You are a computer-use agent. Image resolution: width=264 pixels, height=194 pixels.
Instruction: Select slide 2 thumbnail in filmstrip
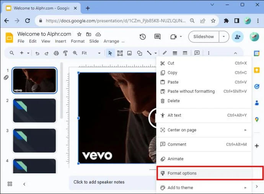click(x=34, y=111)
